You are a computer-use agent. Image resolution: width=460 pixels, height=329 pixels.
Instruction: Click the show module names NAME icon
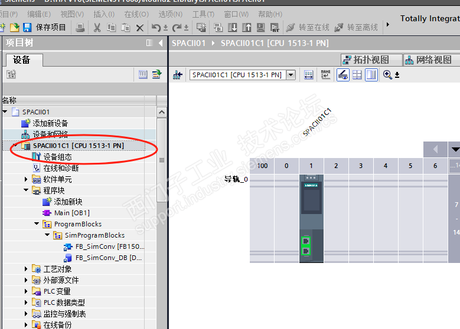[325, 75]
